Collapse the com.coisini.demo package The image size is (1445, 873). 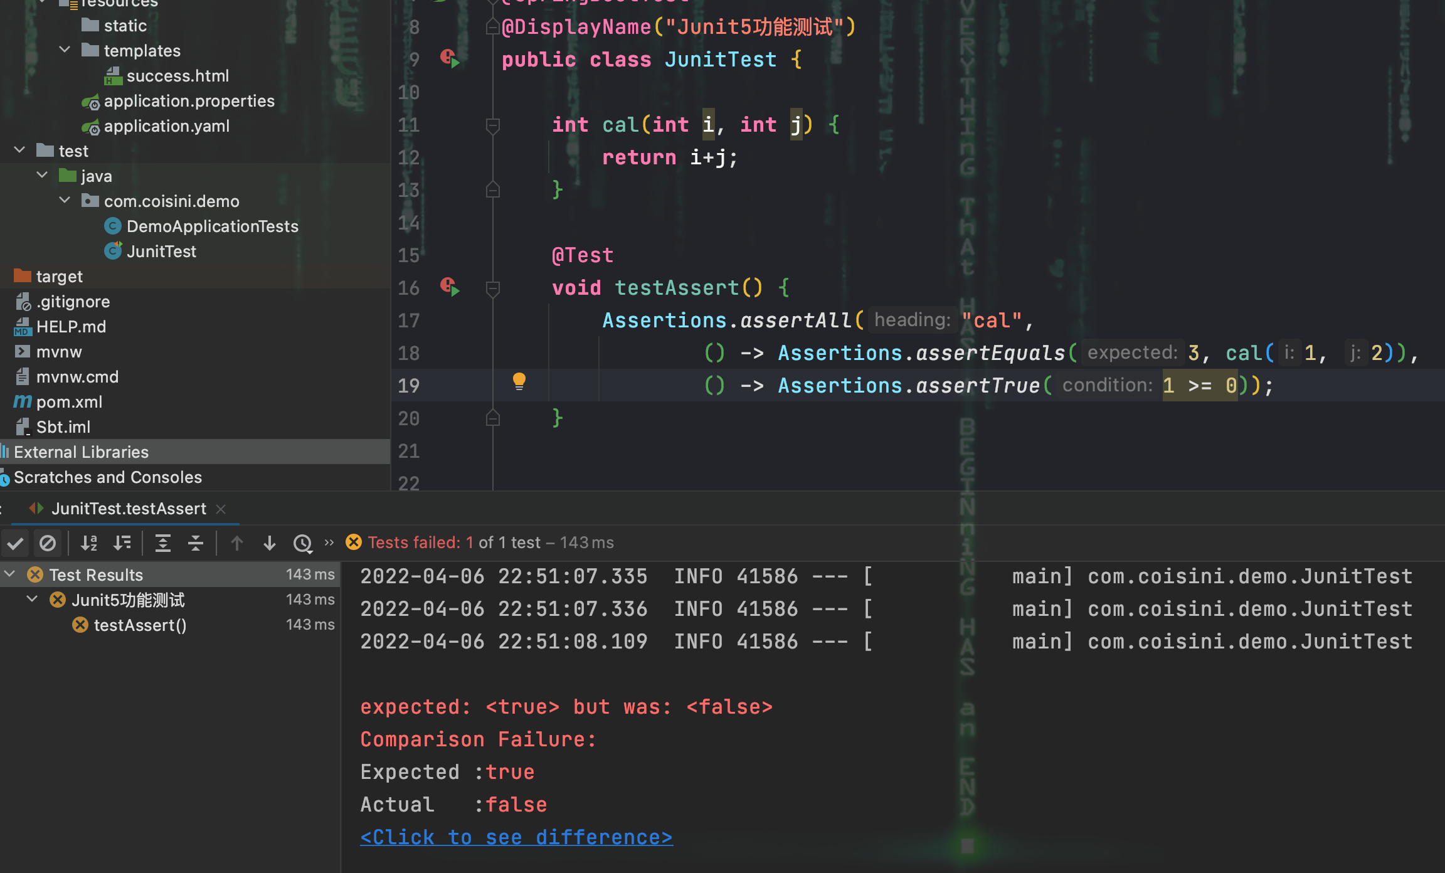pyautogui.click(x=65, y=200)
